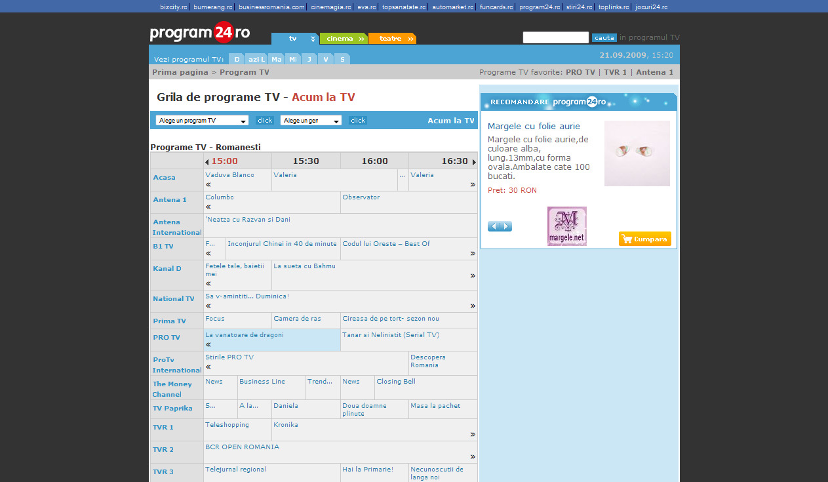Click later-programs arrow in Kanal D row

click(473, 276)
